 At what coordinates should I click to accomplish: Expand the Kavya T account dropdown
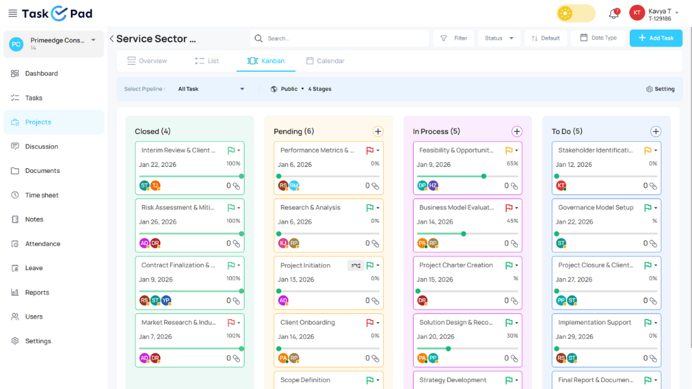pyautogui.click(x=677, y=12)
